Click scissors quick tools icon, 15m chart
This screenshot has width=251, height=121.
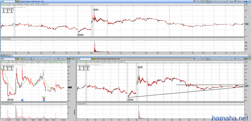202,59
